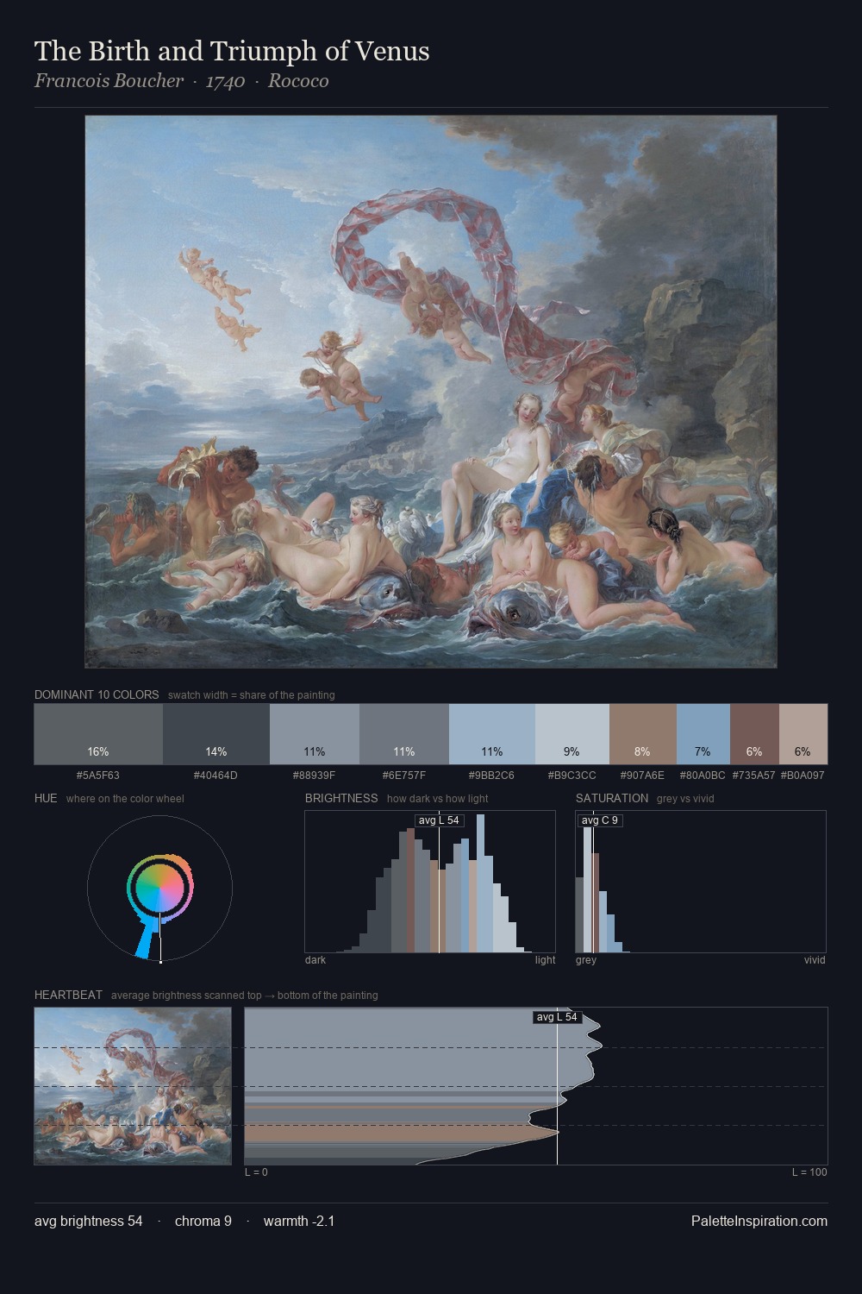
Task: Click the 'warmth -2.1' footer stat
Action: click(x=299, y=1221)
